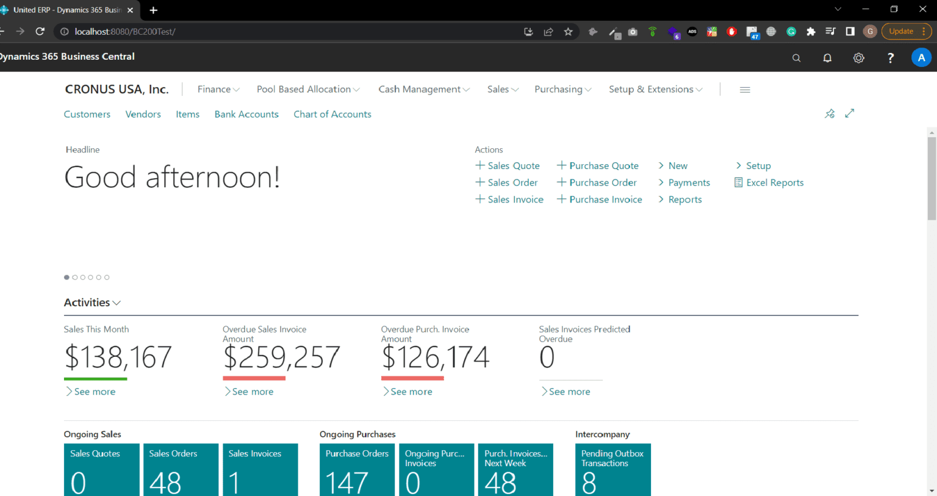Image resolution: width=937 pixels, height=496 pixels.
Task: Click the user account avatar 'A'
Action: point(921,58)
